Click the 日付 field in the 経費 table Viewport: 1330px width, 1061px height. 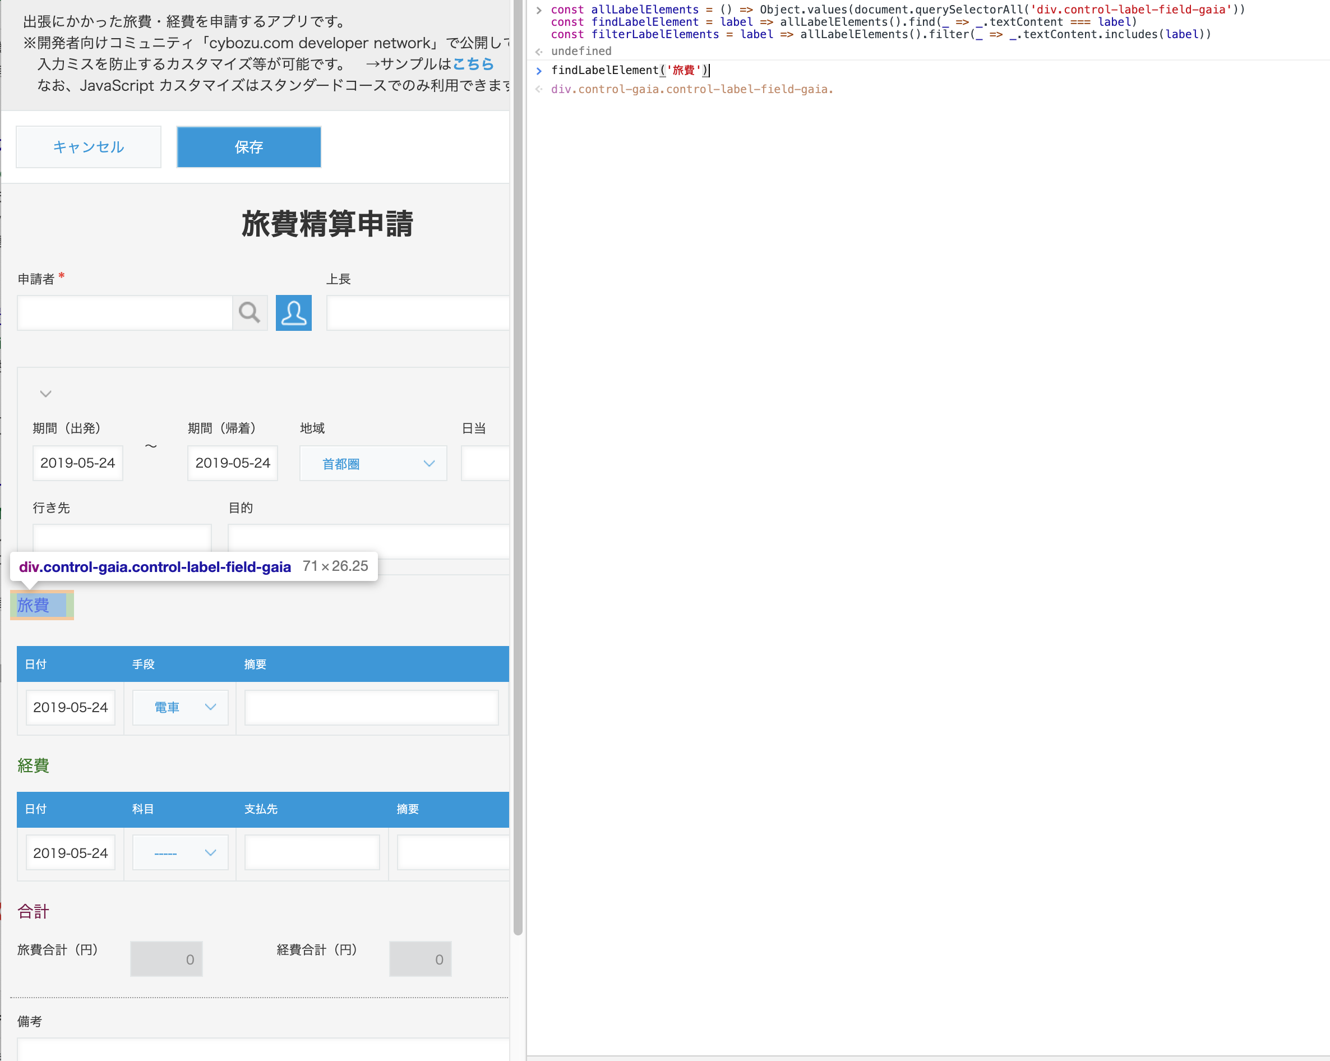(70, 852)
